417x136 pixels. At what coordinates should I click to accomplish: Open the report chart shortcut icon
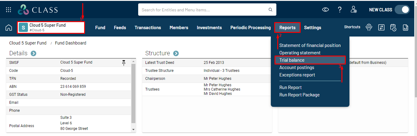pyautogui.click(x=406, y=28)
